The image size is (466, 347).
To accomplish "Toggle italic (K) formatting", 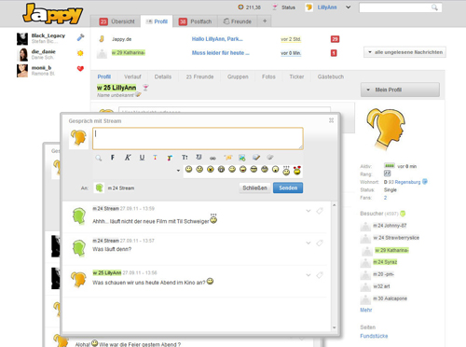I will tap(128, 158).
